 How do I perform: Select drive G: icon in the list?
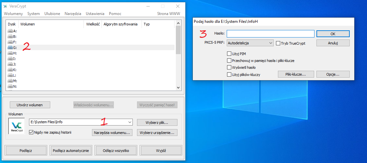point(10,48)
